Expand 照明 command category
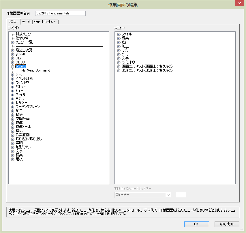 (x=13, y=143)
